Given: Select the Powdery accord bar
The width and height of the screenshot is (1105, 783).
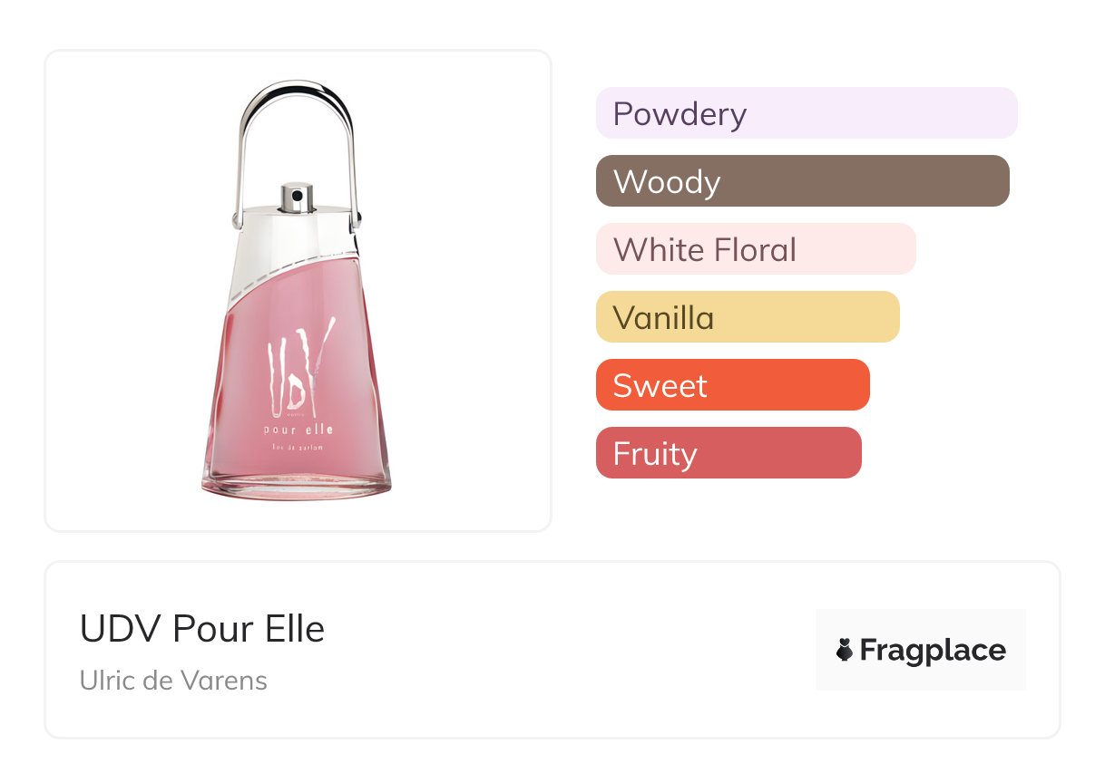Looking at the screenshot, I should pos(807,113).
